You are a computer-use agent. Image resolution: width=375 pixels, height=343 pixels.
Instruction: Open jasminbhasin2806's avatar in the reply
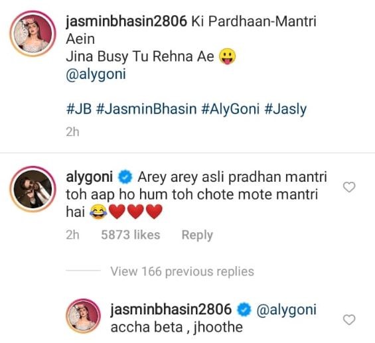click(83, 316)
